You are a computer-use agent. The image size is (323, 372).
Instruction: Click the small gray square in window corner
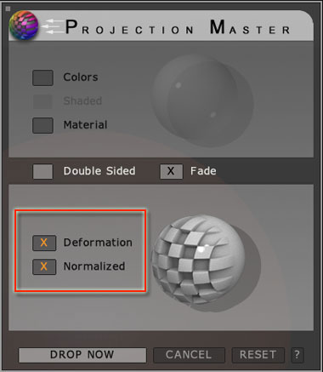coord(8,9)
